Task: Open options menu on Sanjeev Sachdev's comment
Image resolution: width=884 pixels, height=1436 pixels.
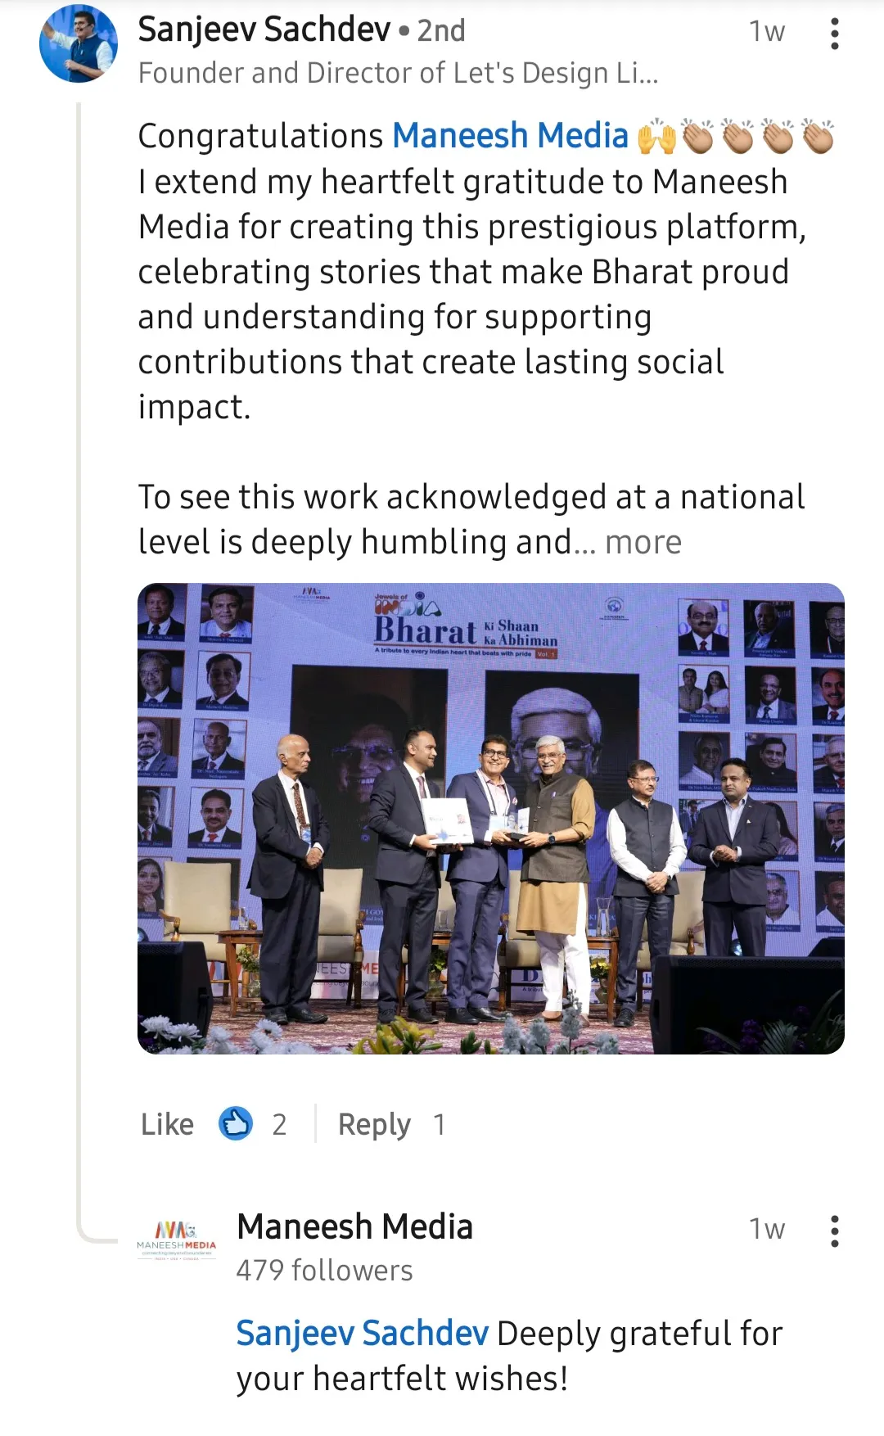Action: click(834, 34)
